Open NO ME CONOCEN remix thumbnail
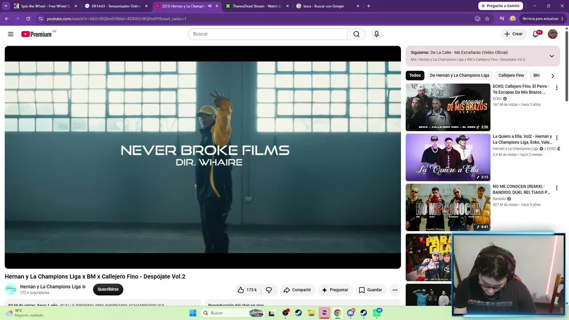Image resolution: width=569 pixels, height=320 pixels. coord(448,207)
